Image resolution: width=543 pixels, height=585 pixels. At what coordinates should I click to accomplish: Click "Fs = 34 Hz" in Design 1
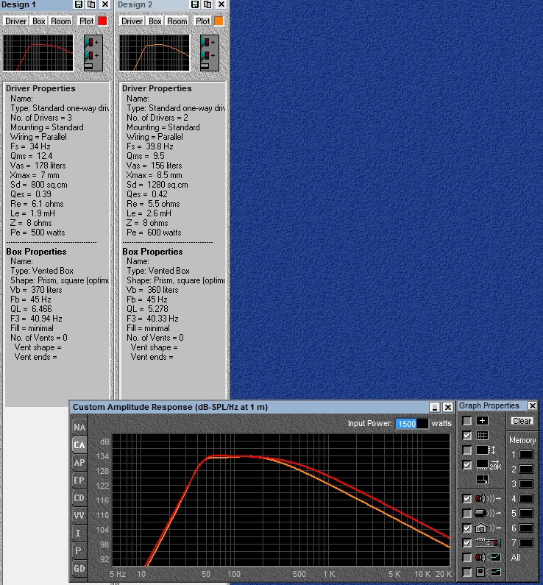(x=30, y=146)
